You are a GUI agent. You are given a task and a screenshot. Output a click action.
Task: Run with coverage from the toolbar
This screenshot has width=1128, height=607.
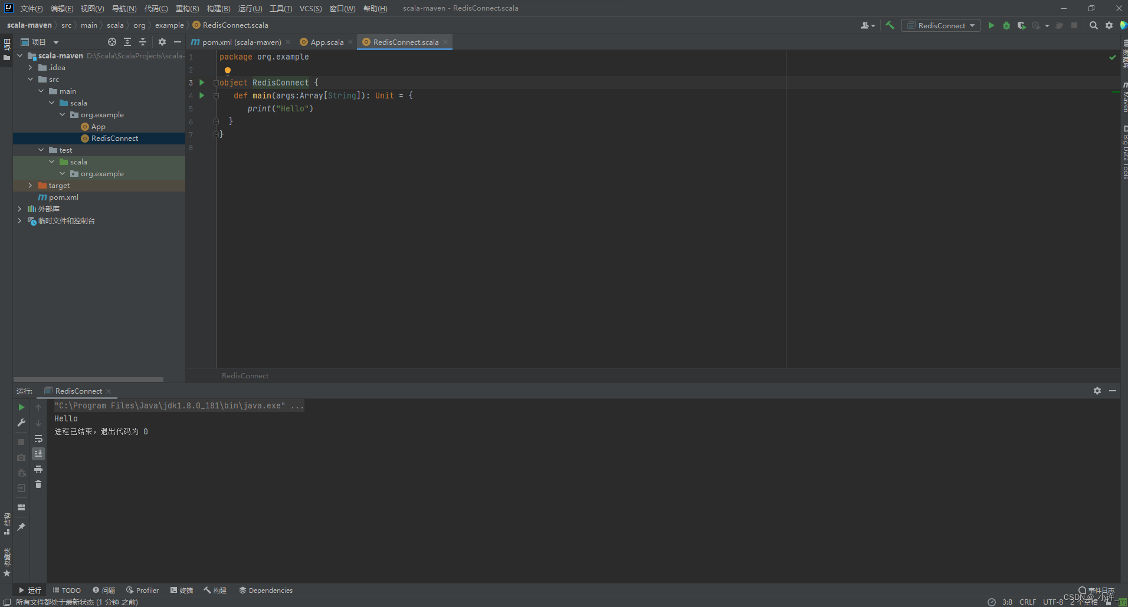click(1021, 25)
